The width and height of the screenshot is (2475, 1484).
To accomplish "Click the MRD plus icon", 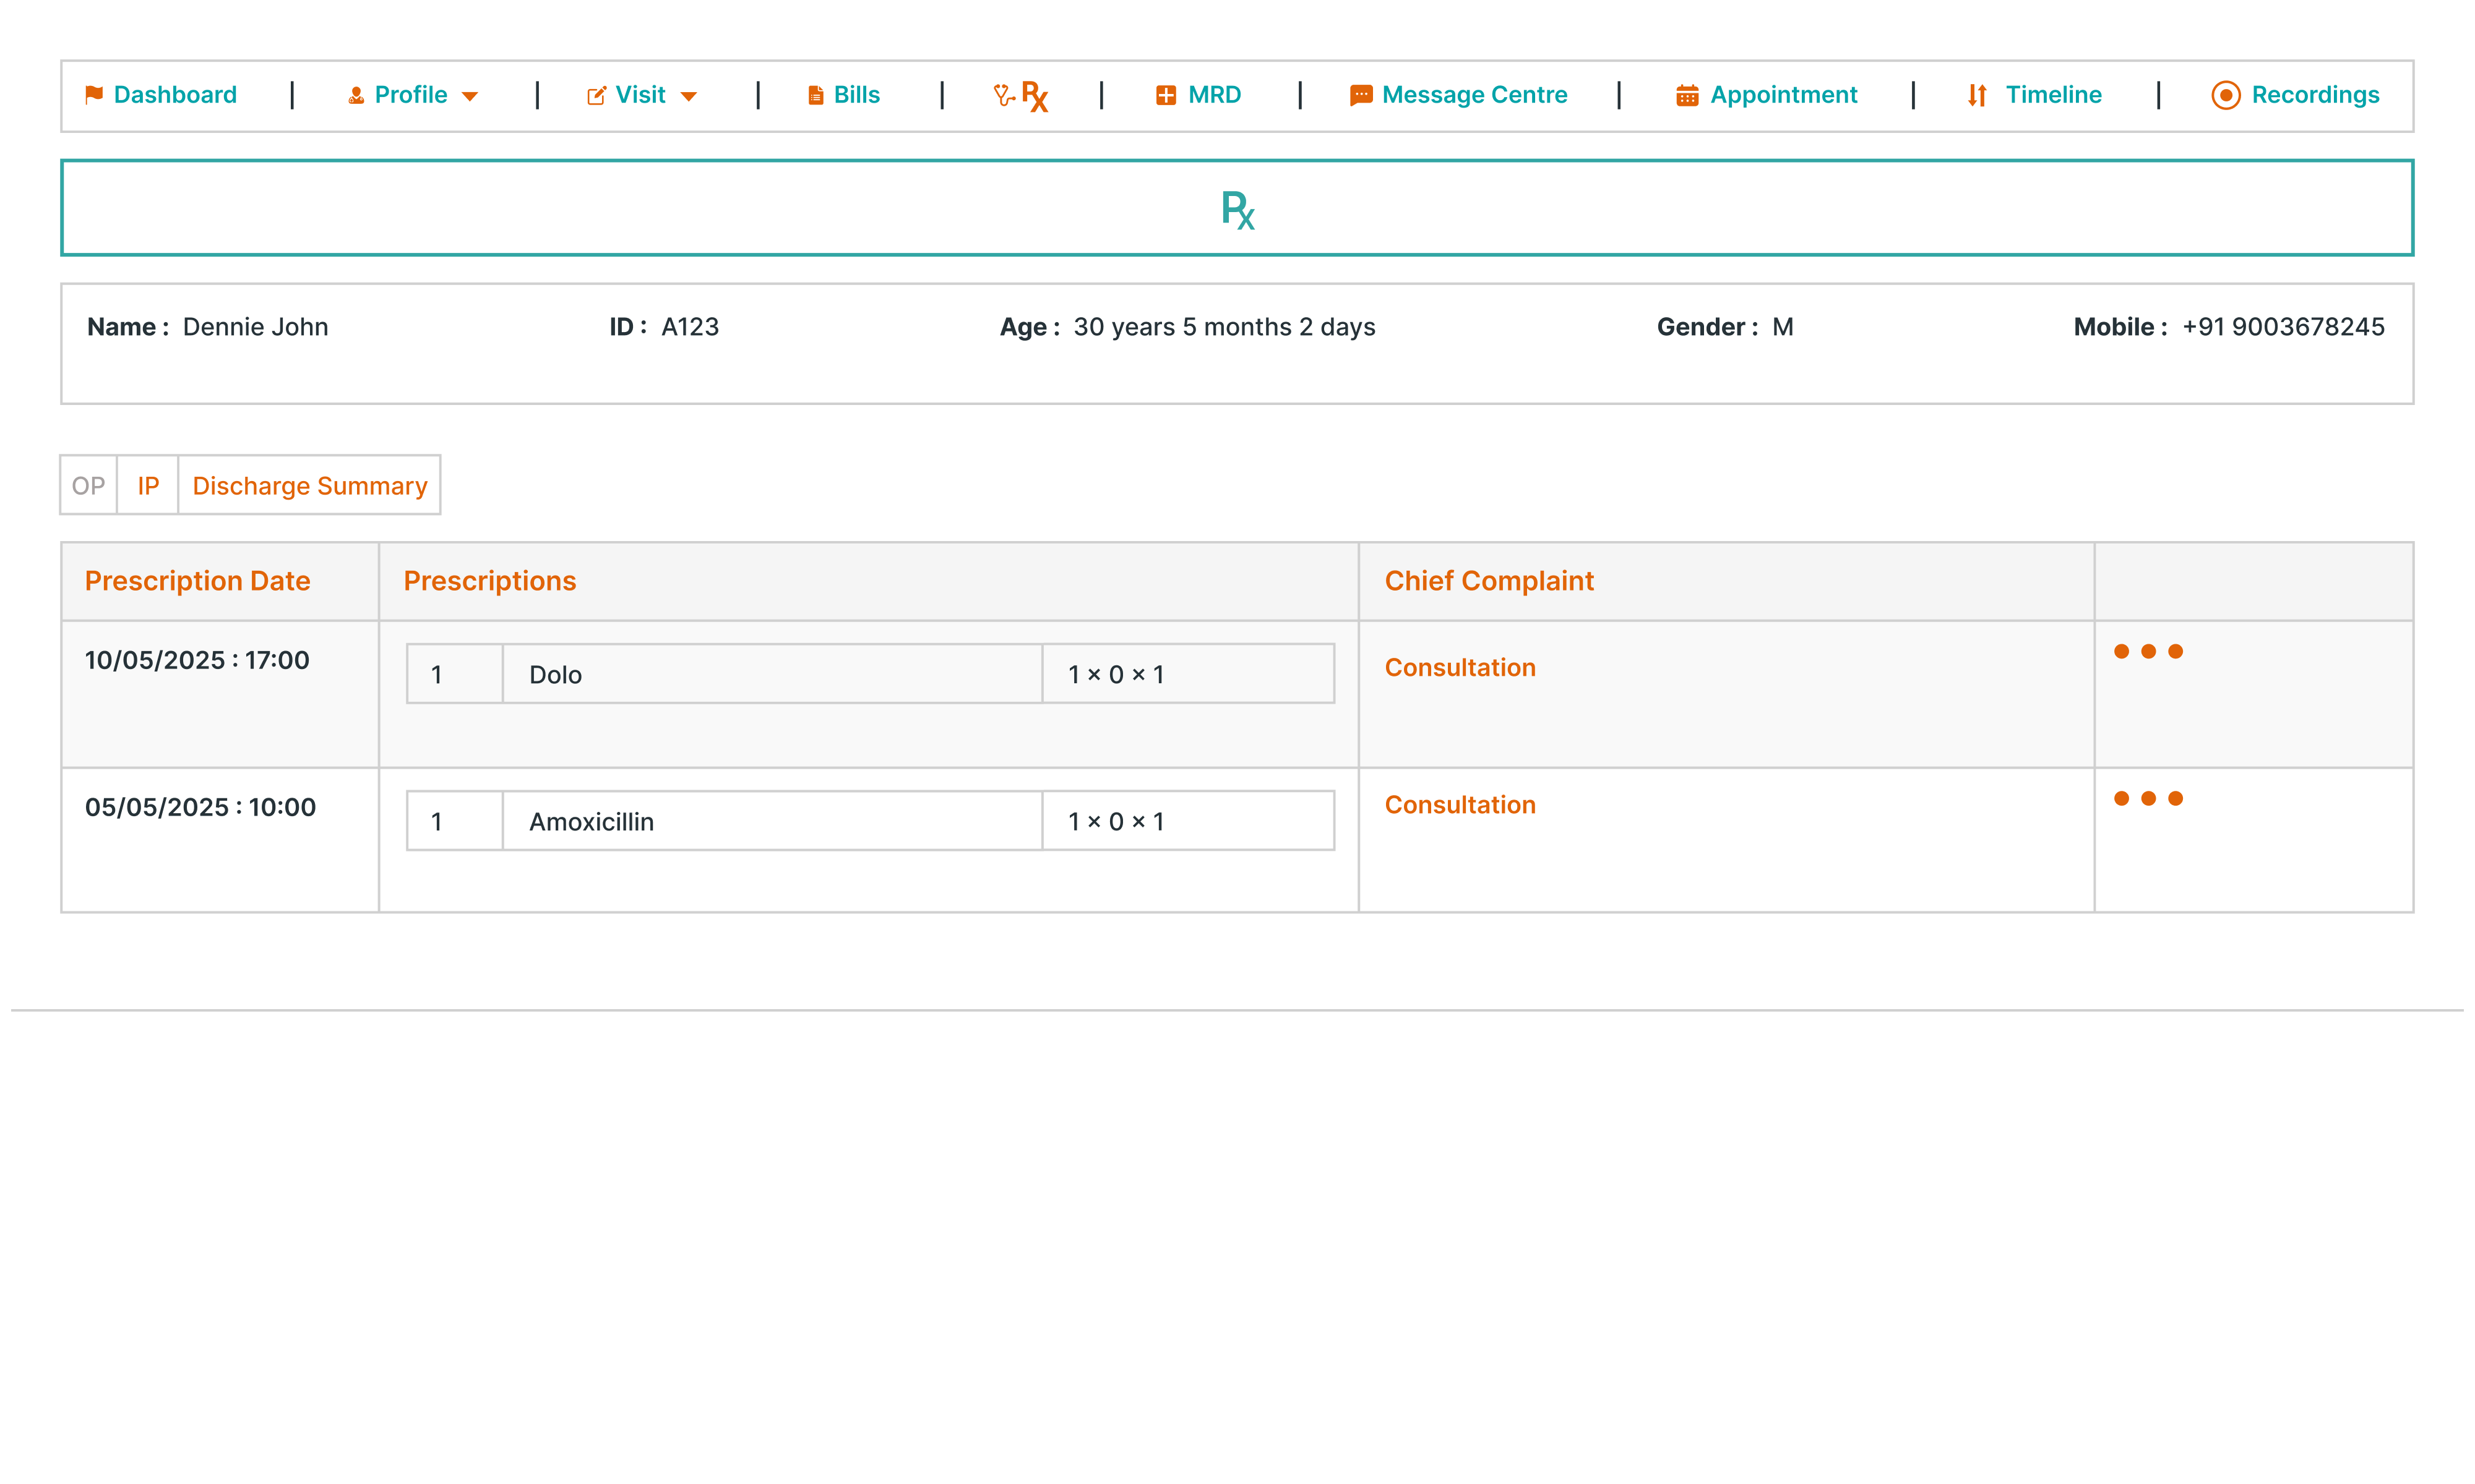I will pyautogui.click(x=1166, y=95).
